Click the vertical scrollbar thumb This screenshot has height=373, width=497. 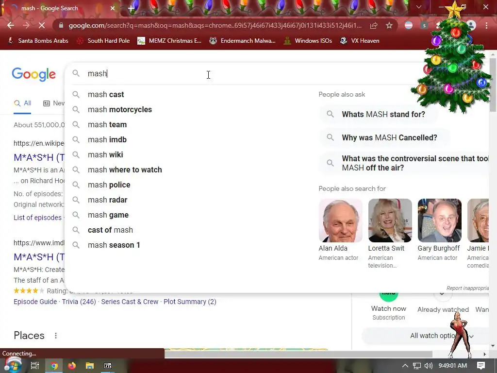[493, 85]
